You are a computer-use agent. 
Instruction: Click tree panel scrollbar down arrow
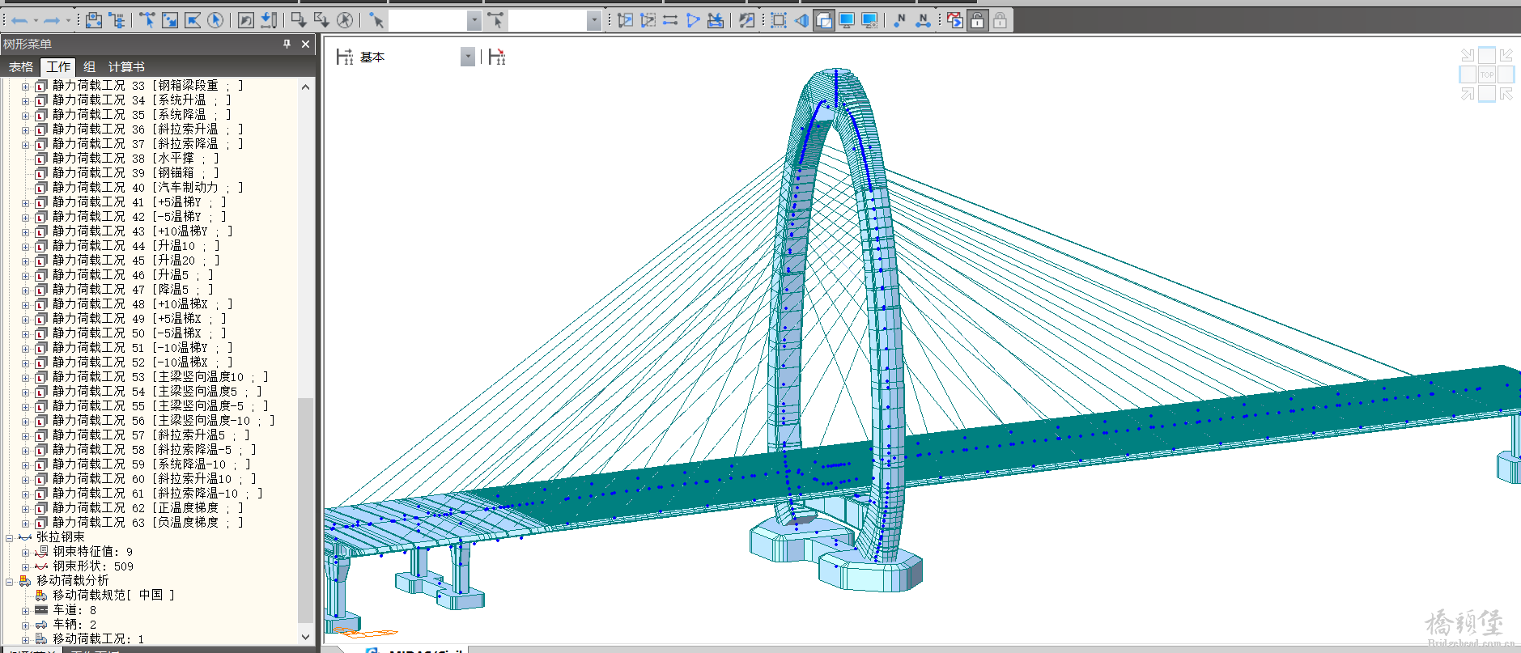305,637
